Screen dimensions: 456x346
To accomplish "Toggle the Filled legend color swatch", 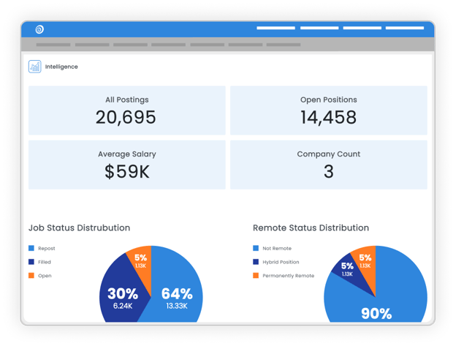I will point(31,262).
